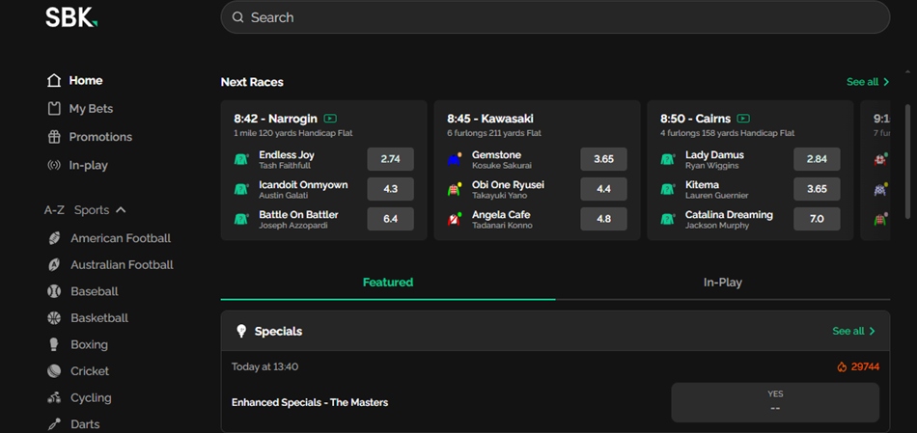This screenshot has width=917, height=433.
Task: Click the Home house icon
Action: 54,81
